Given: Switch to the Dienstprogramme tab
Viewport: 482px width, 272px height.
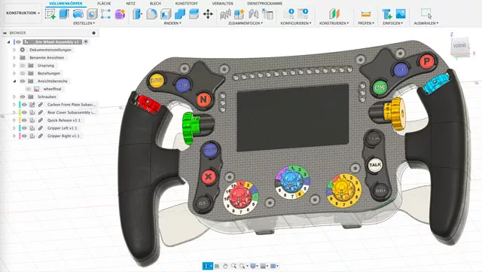Looking at the screenshot, I should click(x=265, y=3).
